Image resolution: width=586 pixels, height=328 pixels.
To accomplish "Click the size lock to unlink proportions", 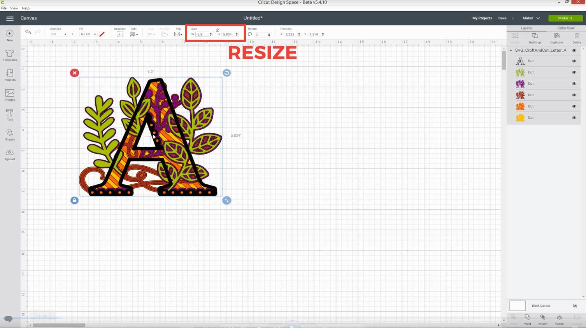I will 218,30.
